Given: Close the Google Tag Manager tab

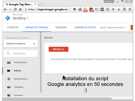Looking at the screenshot, I should pyautogui.click(x=35, y=4).
